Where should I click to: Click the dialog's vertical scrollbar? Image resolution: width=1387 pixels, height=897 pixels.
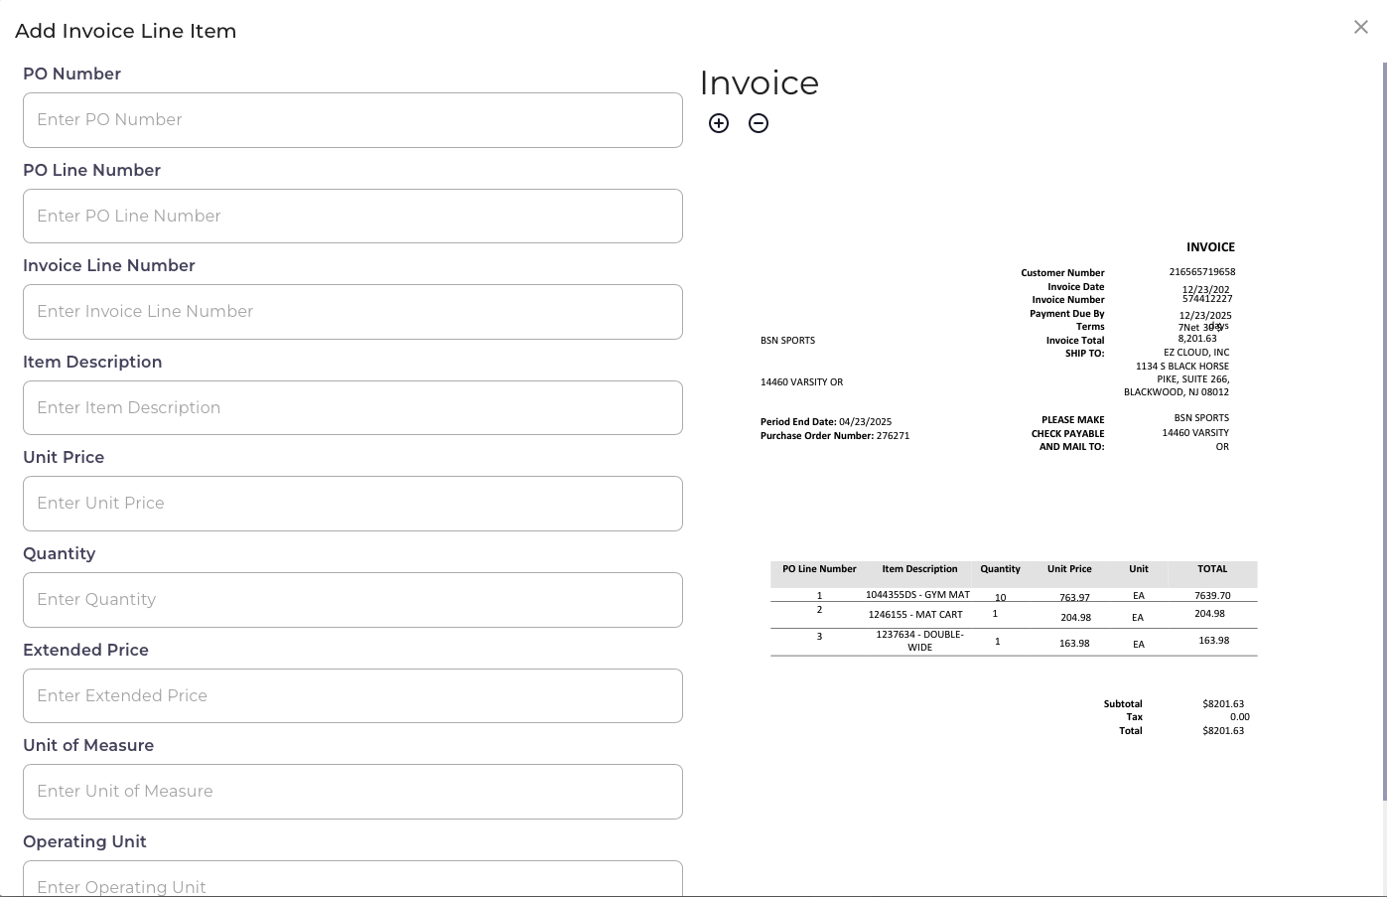coord(1384,427)
